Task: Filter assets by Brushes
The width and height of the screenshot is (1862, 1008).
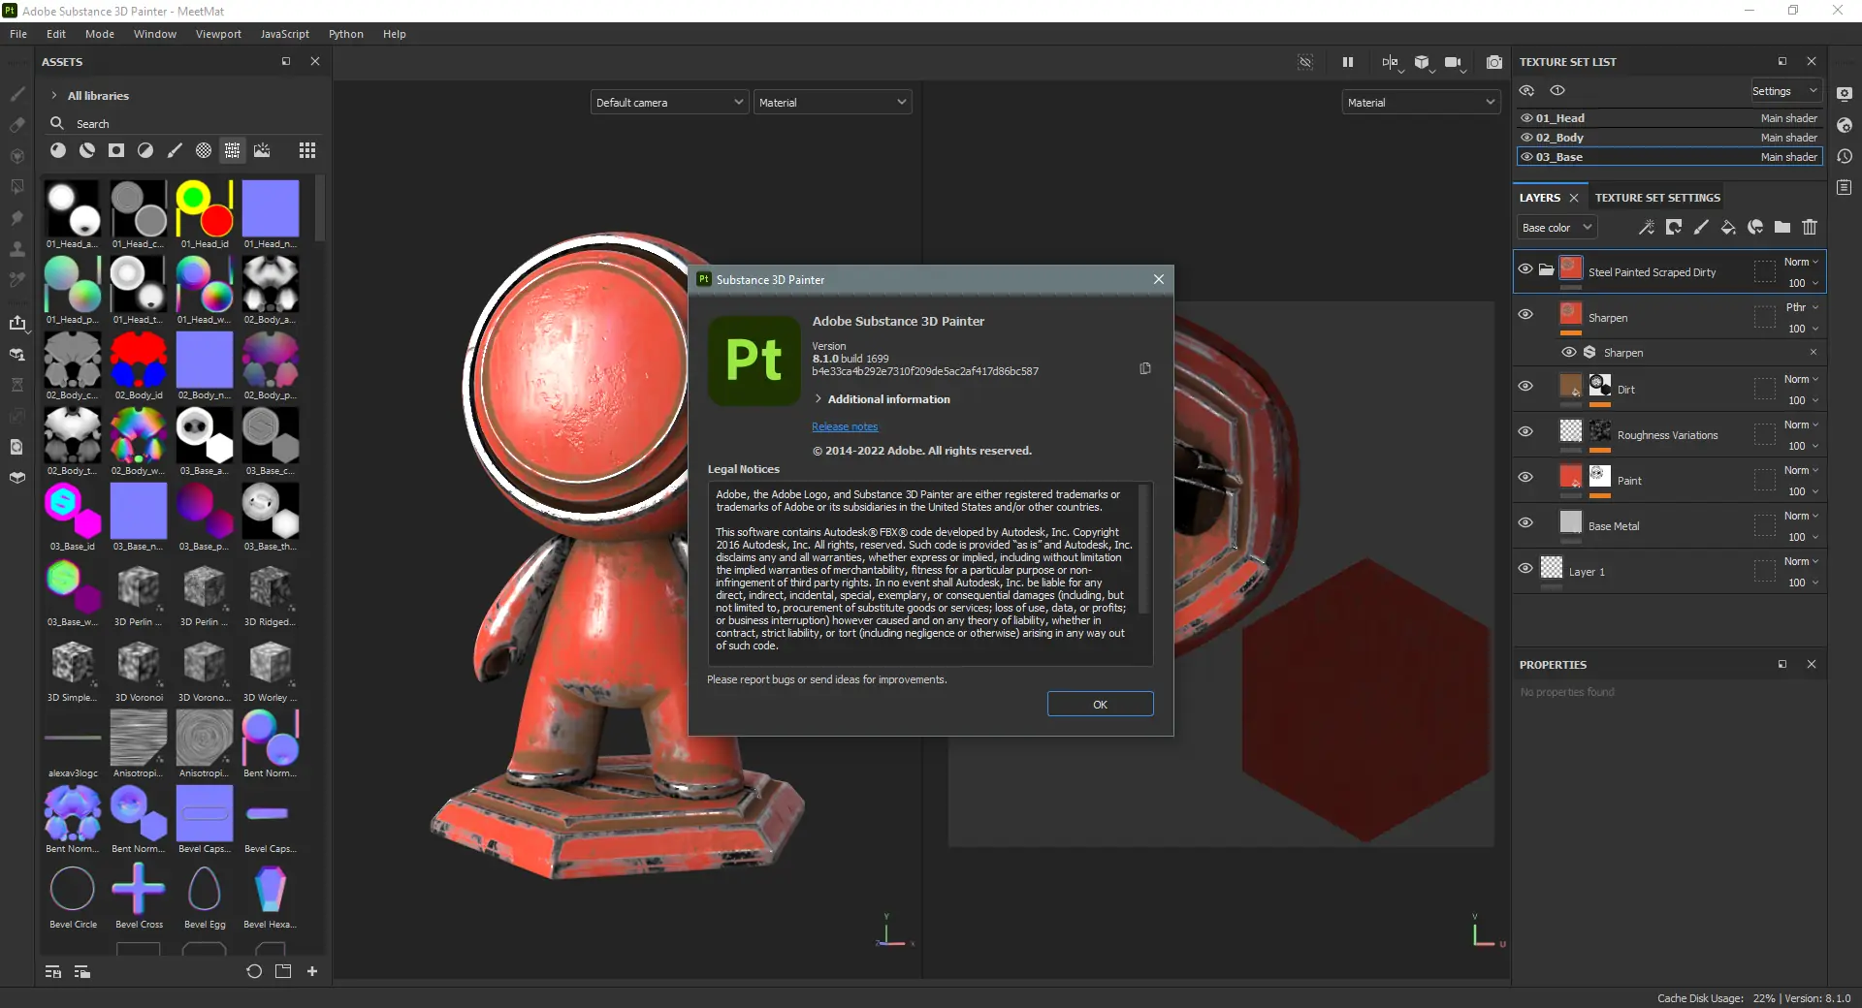Action: tap(175, 150)
